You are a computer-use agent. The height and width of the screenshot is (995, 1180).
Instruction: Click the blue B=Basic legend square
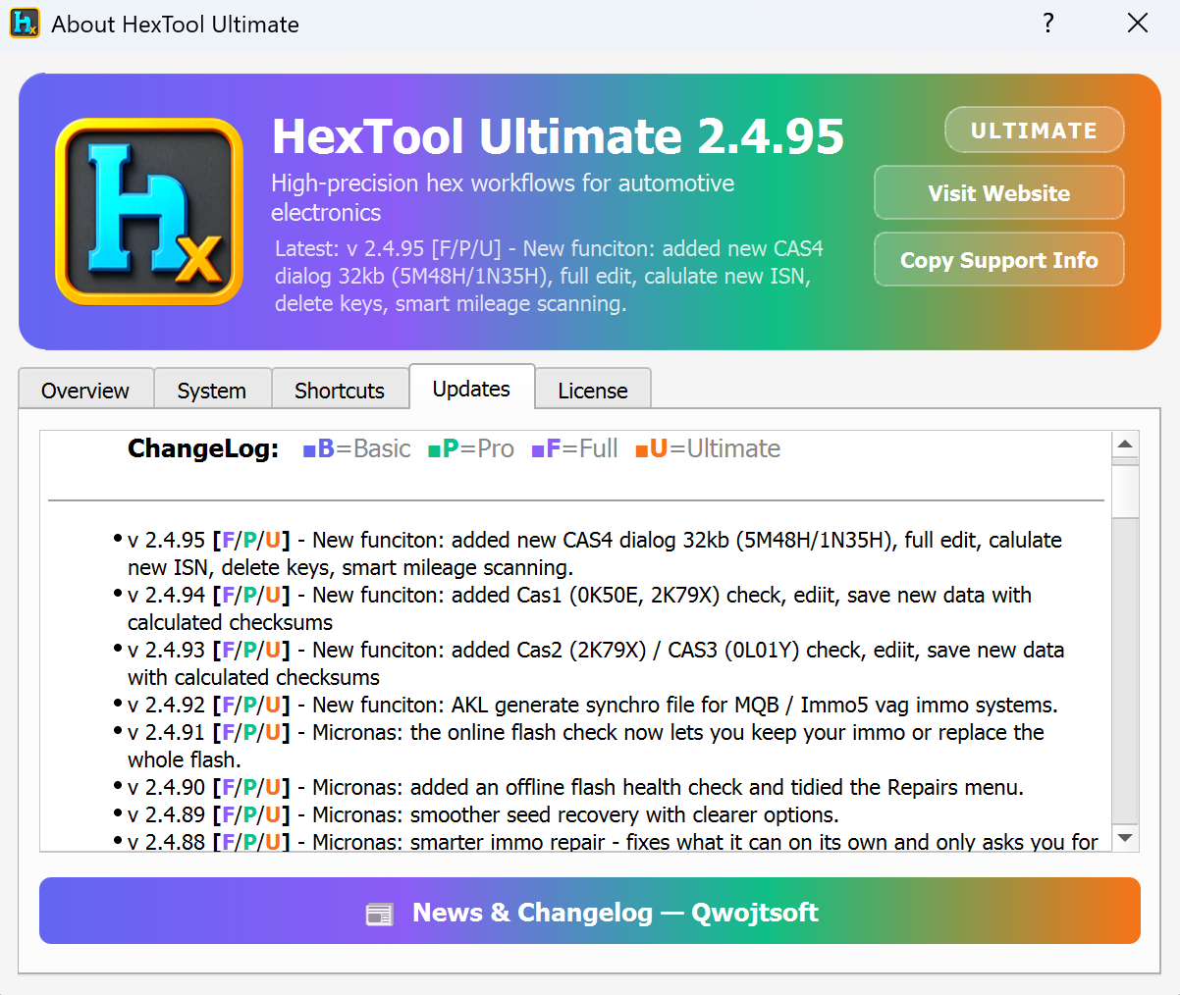tap(309, 451)
